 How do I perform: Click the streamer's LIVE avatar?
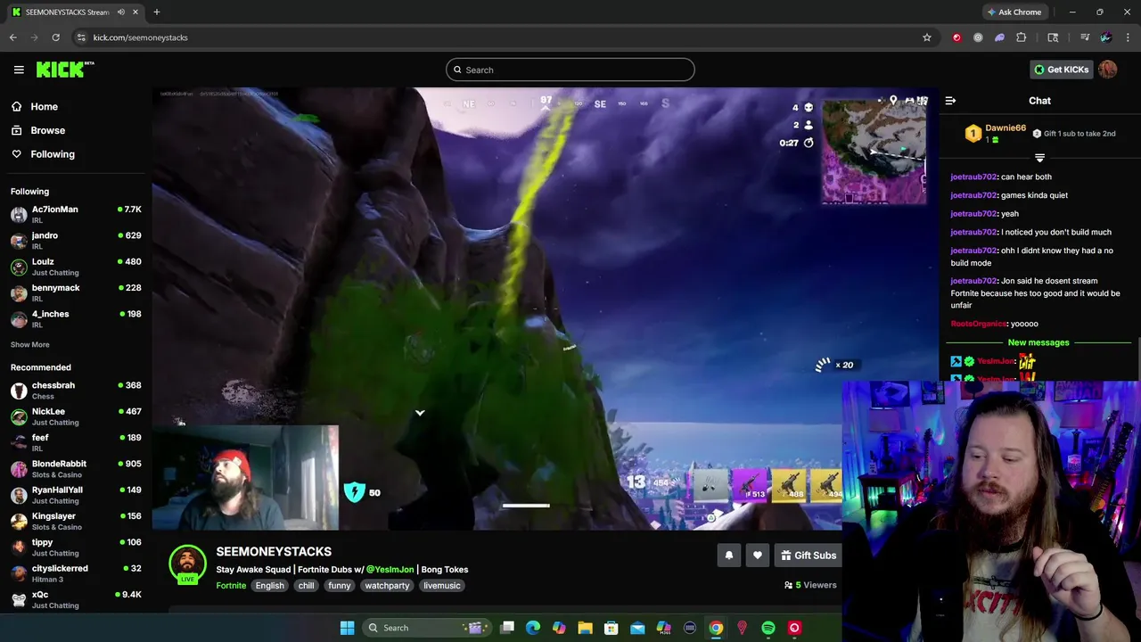(x=187, y=564)
